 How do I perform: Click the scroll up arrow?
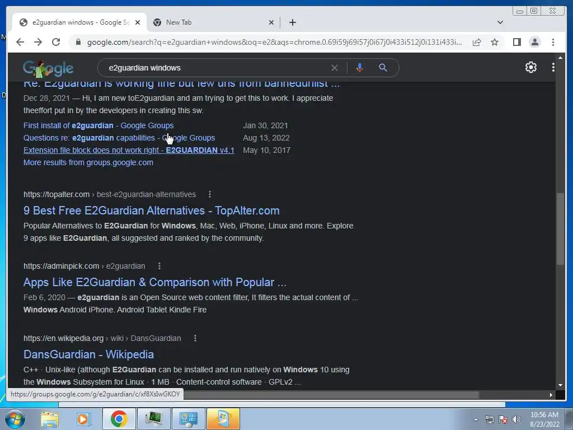tap(560, 58)
